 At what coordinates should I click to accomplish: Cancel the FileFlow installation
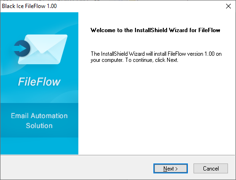[211, 169]
